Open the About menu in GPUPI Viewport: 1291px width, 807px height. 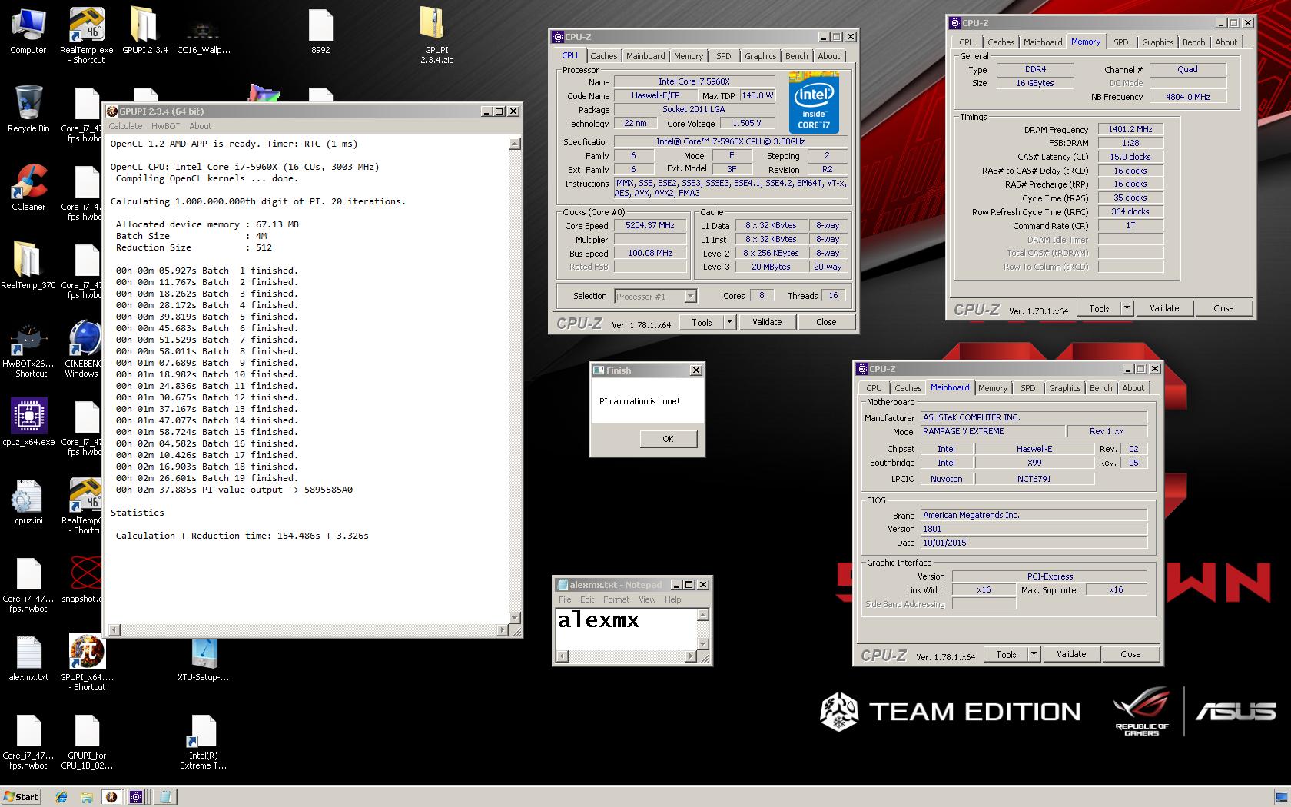tap(200, 126)
